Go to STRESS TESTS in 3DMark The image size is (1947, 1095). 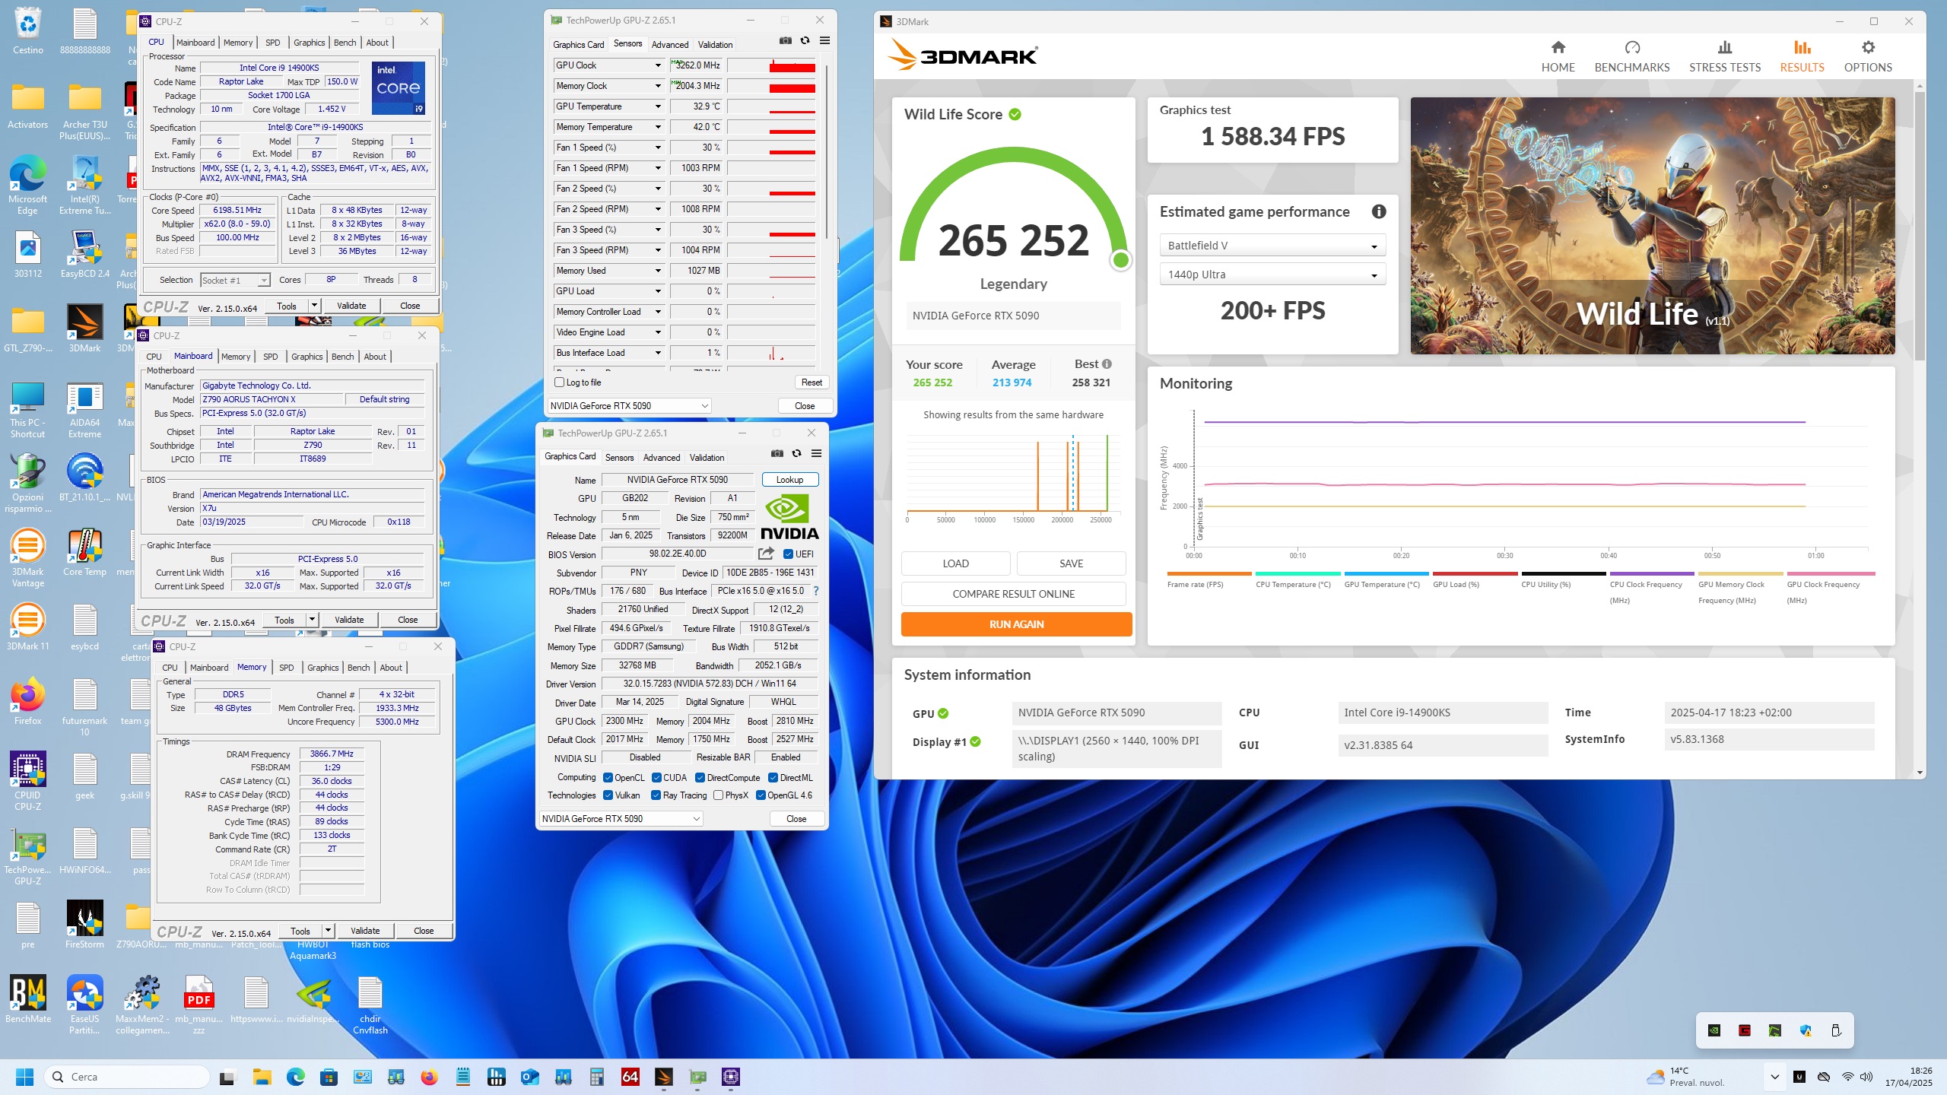(1725, 57)
